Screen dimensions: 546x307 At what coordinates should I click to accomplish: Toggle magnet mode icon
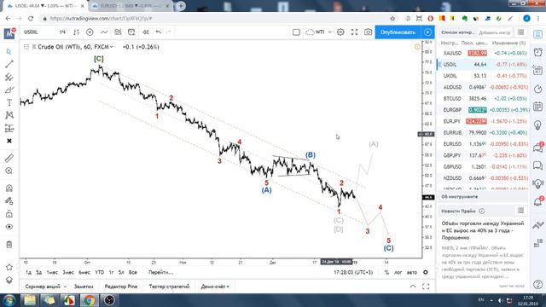click(x=9, y=188)
